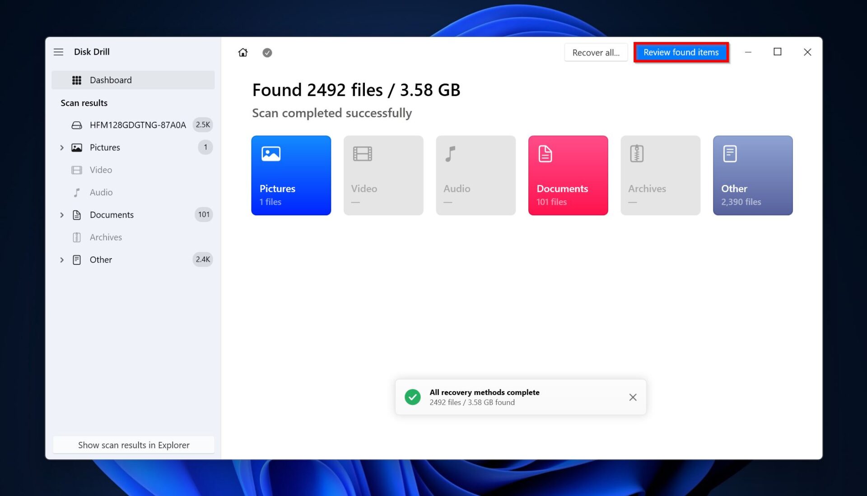
Task: Click Show scan results in Explorer
Action: (x=134, y=445)
